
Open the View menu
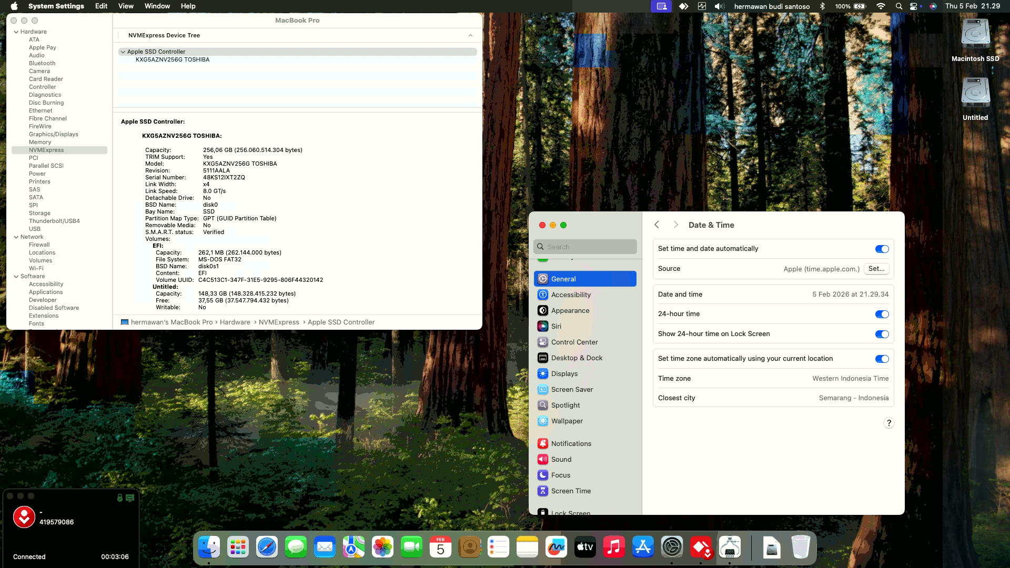(126, 6)
